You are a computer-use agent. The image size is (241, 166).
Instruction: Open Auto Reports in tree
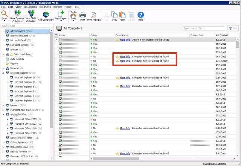pos(17,59)
